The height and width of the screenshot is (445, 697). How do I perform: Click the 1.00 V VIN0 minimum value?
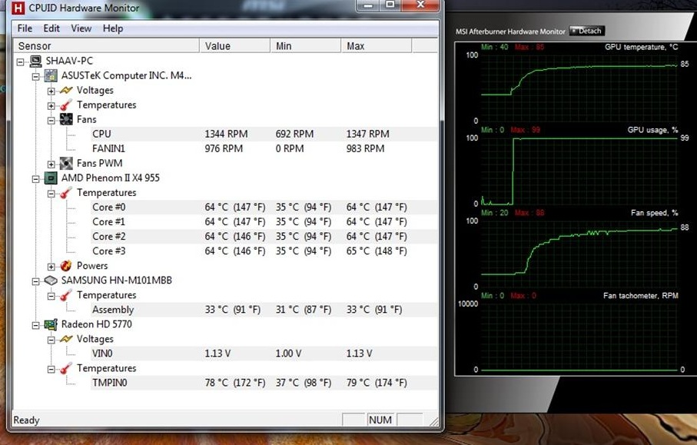pos(288,354)
